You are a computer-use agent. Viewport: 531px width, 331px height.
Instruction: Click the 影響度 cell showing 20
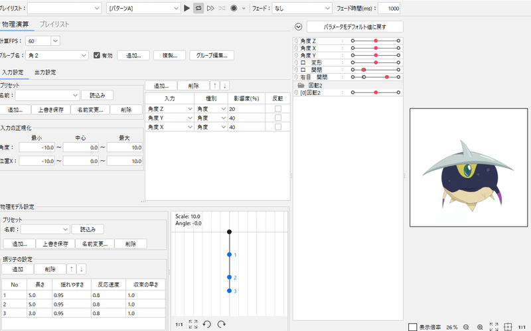(x=246, y=109)
